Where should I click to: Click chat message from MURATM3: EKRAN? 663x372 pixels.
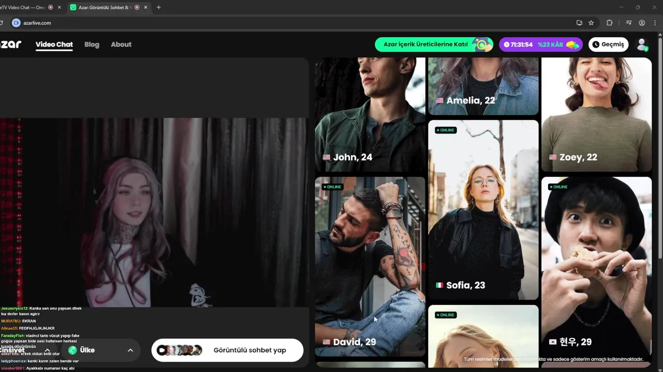18,321
